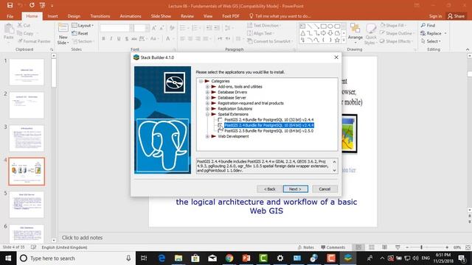The height and width of the screenshot is (265, 472).
Task: Click the Next button in Stack Builder
Action: pos(295,189)
